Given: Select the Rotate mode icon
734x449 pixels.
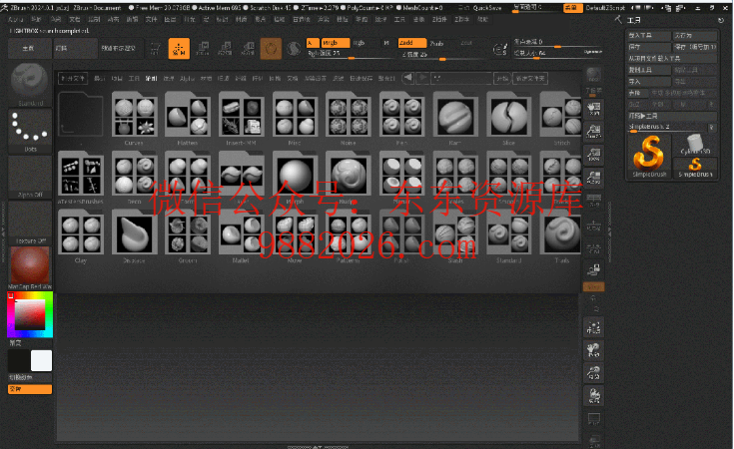Looking at the screenshot, I should pos(248,48).
